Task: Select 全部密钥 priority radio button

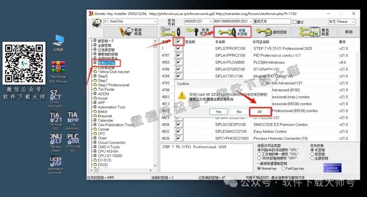Action: point(312,158)
